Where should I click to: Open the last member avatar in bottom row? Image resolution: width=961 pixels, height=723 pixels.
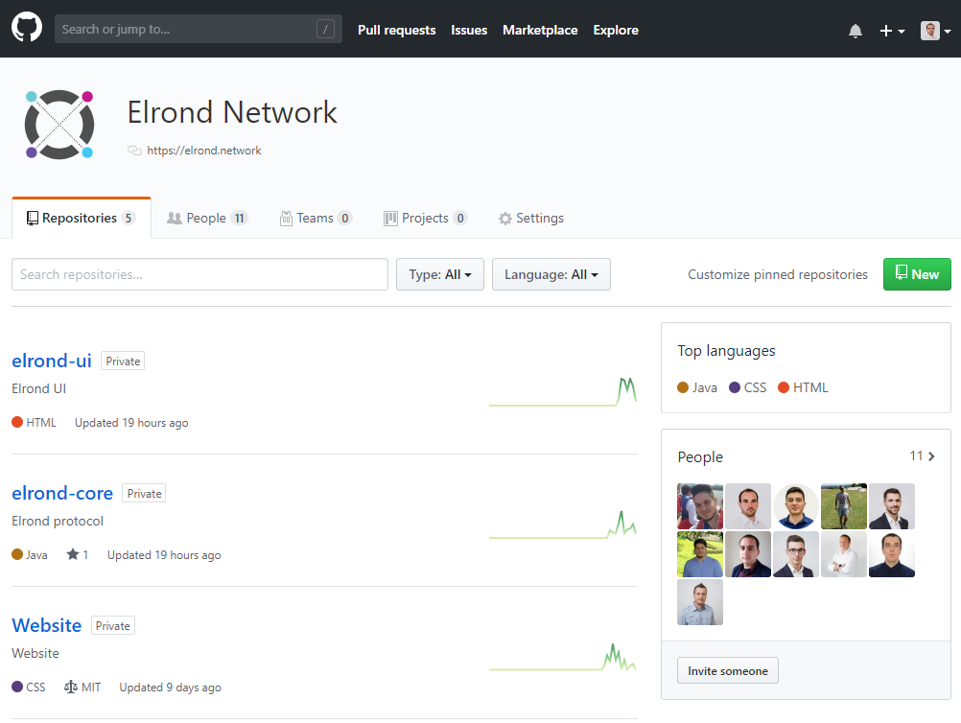(700, 602)
